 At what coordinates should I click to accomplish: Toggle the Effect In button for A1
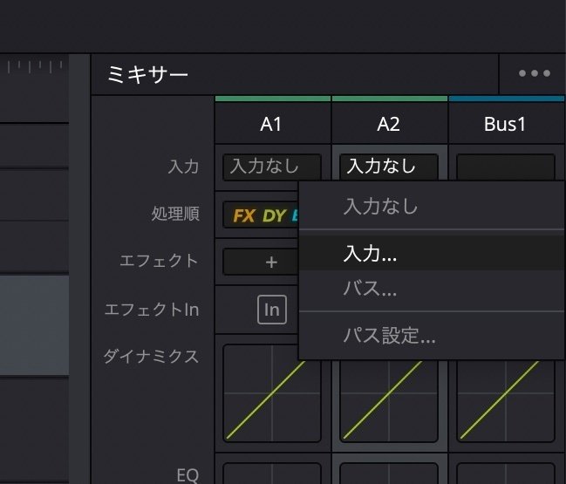pyautogui.click(x=271, y=310)
